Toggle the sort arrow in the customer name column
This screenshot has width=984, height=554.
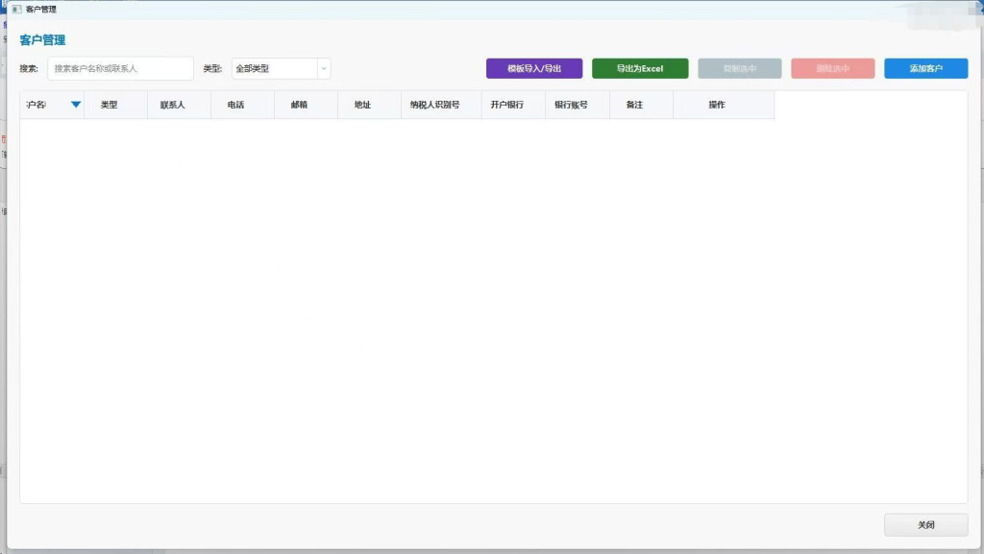click(76, 105)
